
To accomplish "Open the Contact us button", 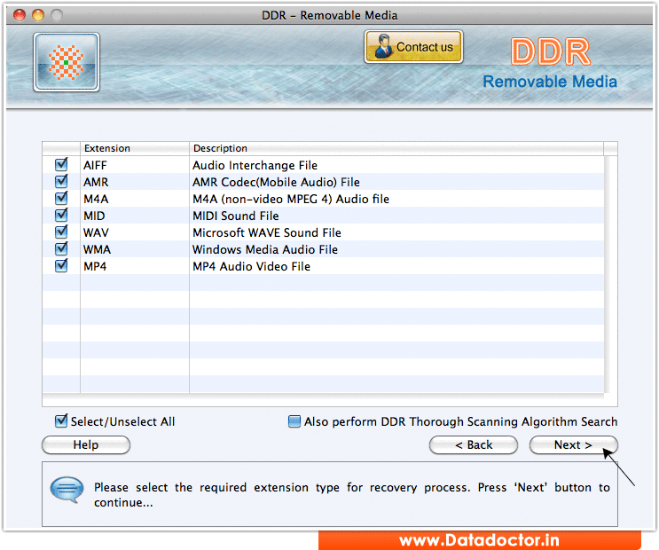I will pyautogui.click(x=413, y=47).
